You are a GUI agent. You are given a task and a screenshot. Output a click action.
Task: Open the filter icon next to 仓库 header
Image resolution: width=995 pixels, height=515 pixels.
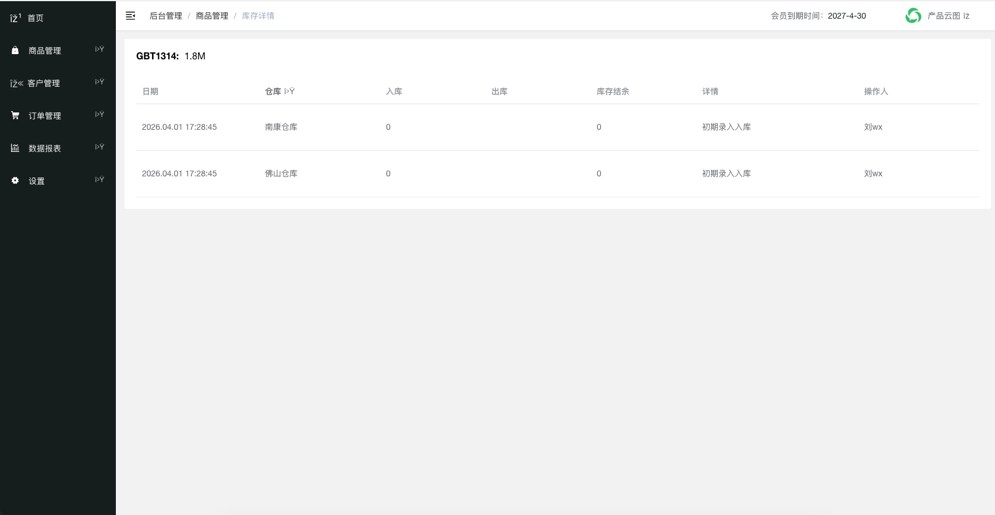click(x=289, y=91)
